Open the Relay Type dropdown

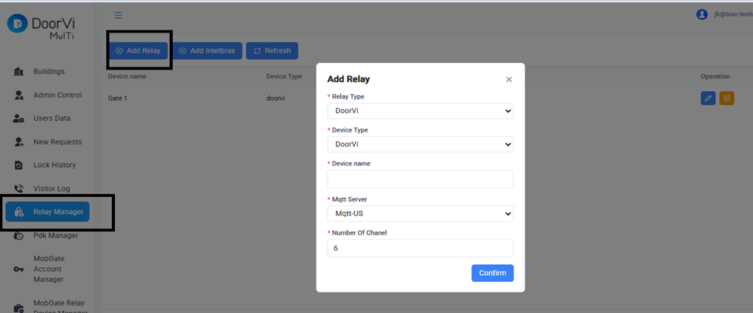(x=420, y=111)
